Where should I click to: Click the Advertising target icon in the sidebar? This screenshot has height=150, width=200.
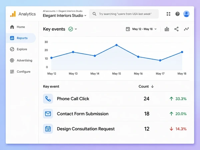point(12,60)
